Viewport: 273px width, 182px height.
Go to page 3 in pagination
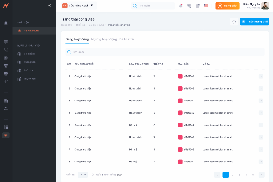(239, 175)
